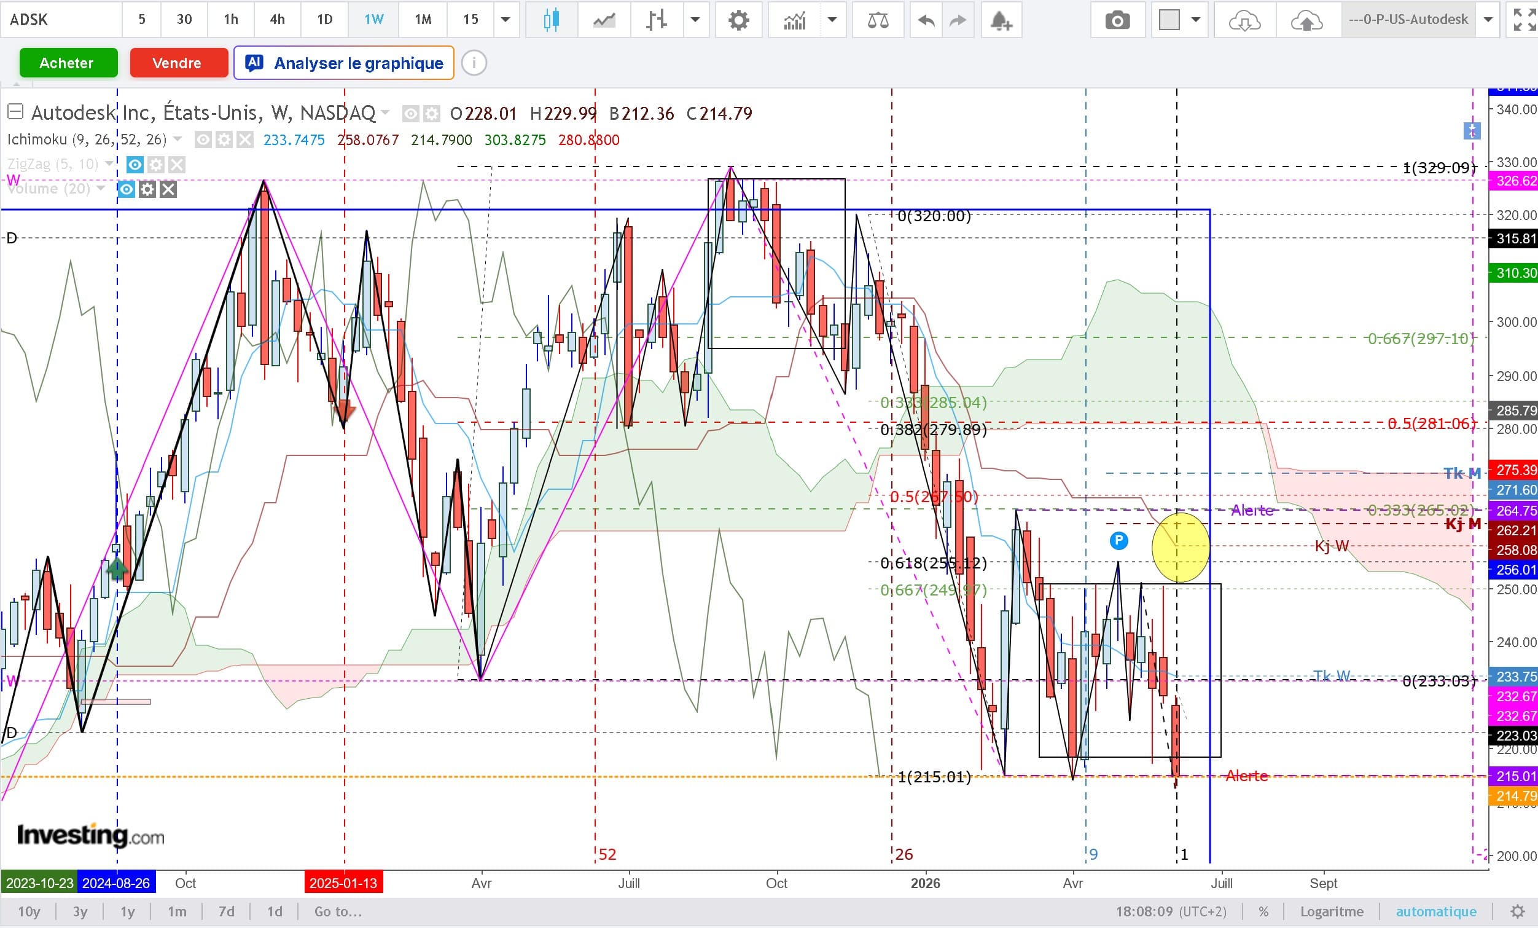Open the Autodesk Inc title dropdown arrow
This screenshot has width=1538, height=928.
tap(385, 113)
